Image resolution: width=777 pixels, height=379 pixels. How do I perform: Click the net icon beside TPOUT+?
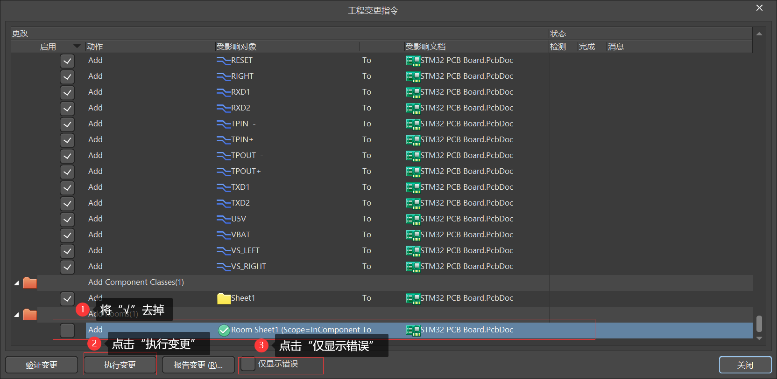coord(224,172)
